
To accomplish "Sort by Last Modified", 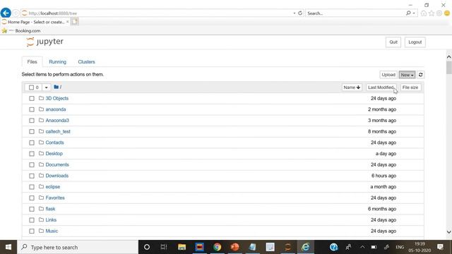I will point(381,87).
